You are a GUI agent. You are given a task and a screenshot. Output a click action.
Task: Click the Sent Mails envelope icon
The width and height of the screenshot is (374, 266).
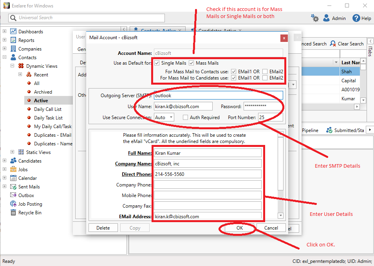pos(13,186)
